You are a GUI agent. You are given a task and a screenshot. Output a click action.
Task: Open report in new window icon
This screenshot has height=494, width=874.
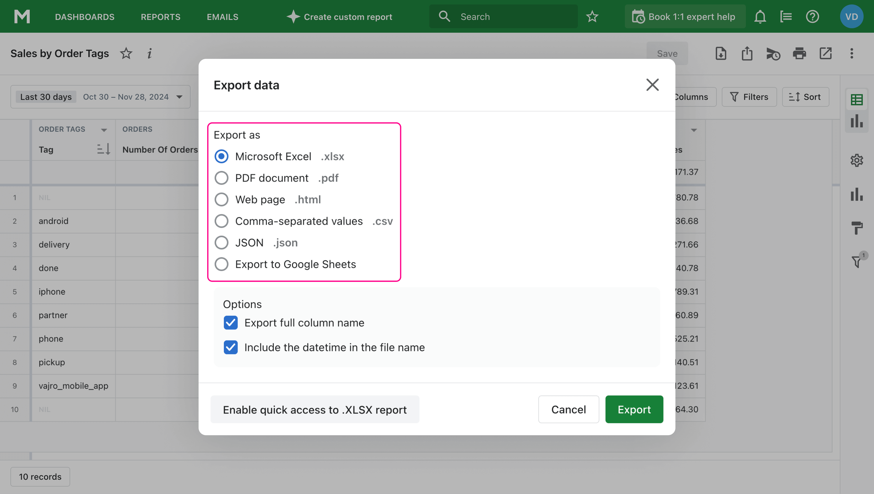pos(826,53)
